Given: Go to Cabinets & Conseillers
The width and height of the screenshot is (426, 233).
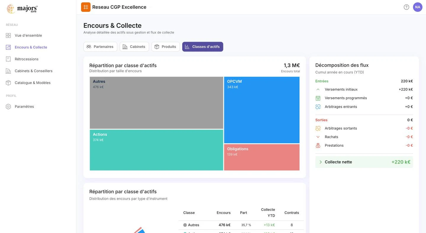Looking at the screenshot, I should (33, 71).
